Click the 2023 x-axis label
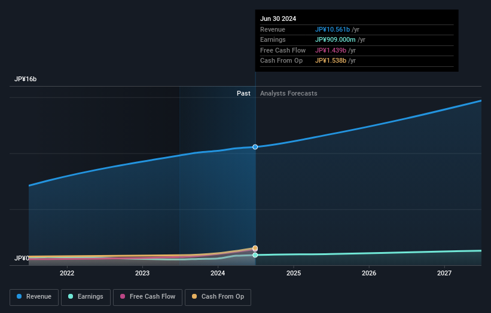Image resolution: width=491 pixels, height=313 pixels. click(x=142, y=274)
